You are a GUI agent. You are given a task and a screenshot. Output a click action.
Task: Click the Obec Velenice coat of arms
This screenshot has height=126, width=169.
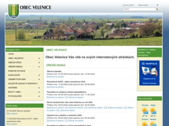pyautogui.click(x=14, y=11)
